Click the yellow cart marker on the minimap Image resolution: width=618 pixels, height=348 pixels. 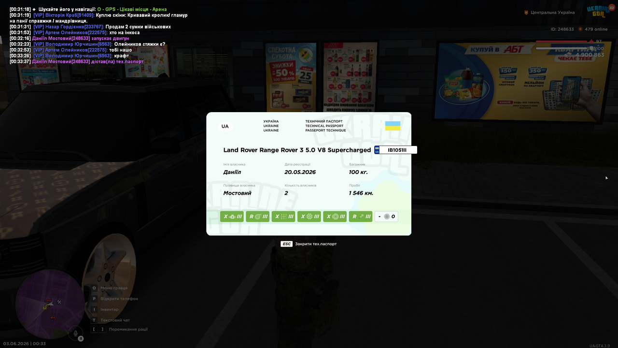tap(45, 307)
